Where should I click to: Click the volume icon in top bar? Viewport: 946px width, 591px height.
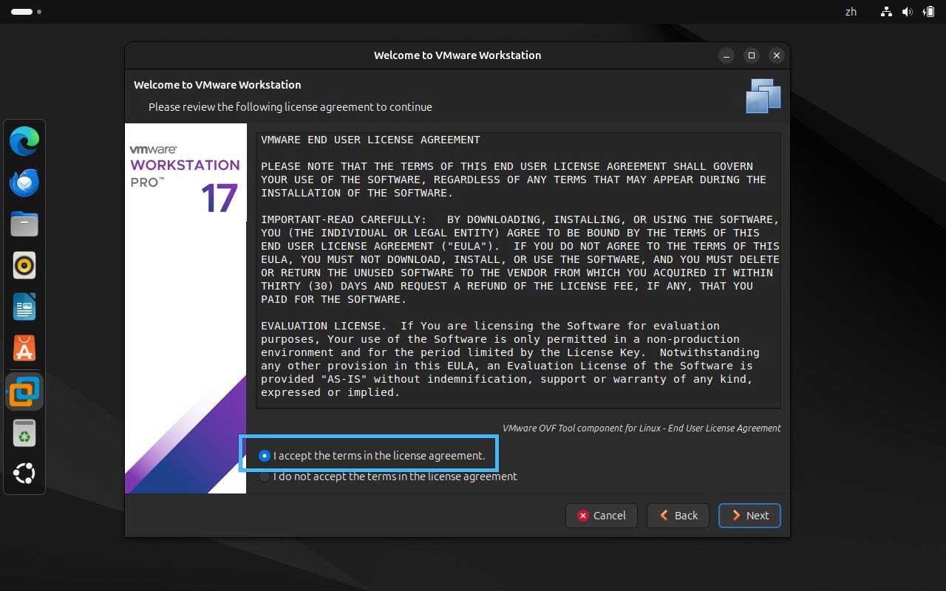pyautogui.click(x=907, y=12)
